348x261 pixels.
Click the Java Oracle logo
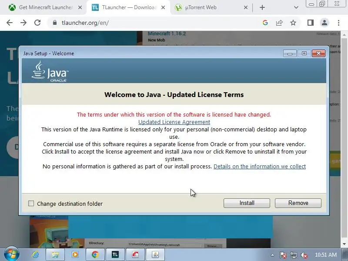point(50,71)
